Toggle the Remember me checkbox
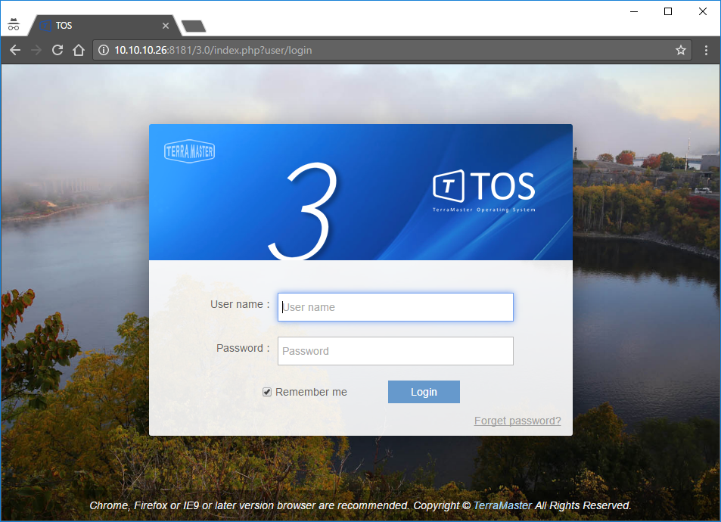Viewport: 721px width, 522px height. [x=267, y=392]
